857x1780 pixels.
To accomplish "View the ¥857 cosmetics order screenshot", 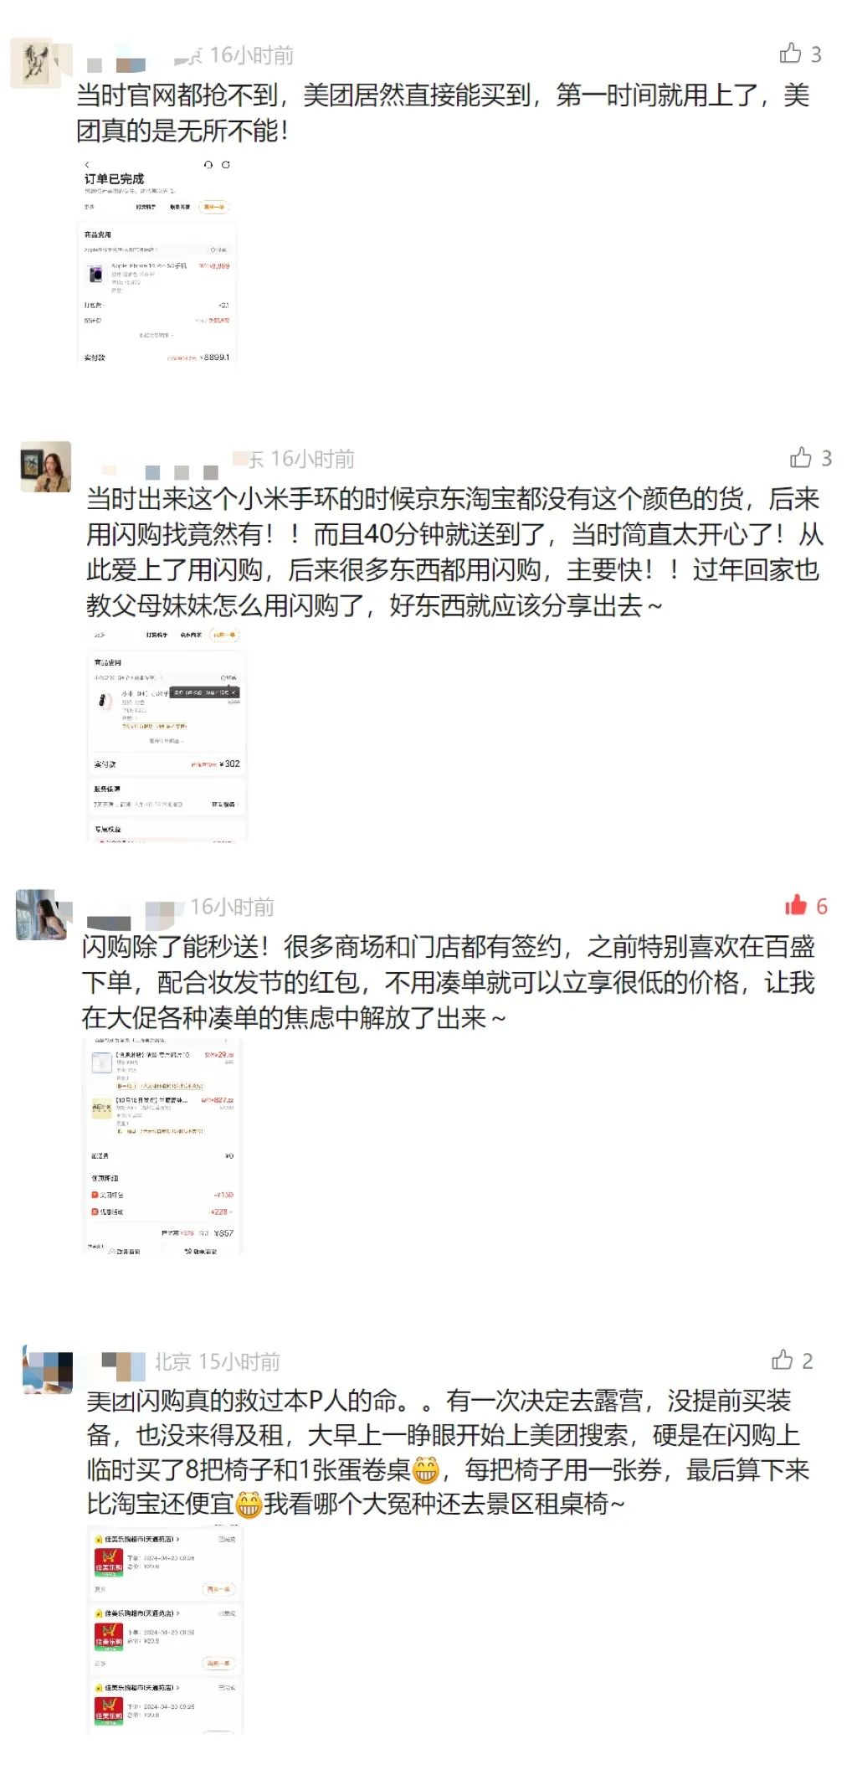I will click(163, 1145).
